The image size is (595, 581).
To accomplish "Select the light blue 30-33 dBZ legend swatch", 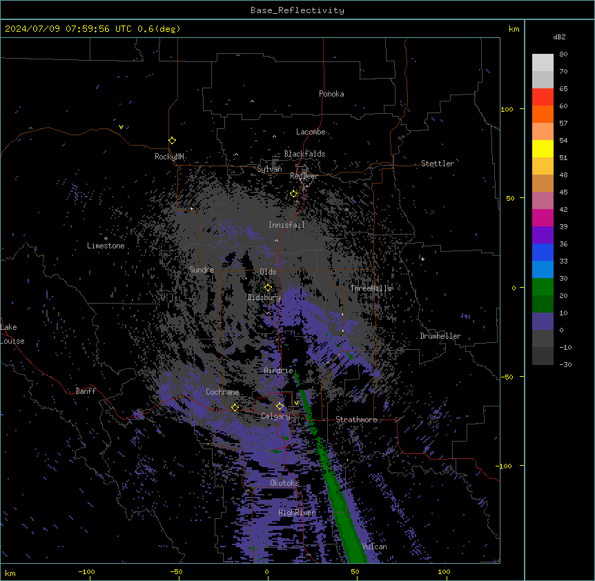I will tap(543, 269).
